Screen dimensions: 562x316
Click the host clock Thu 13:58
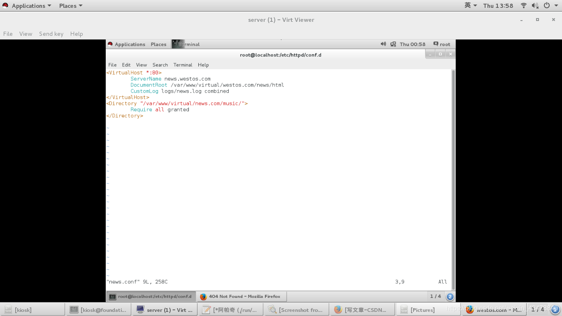[498, 6]
